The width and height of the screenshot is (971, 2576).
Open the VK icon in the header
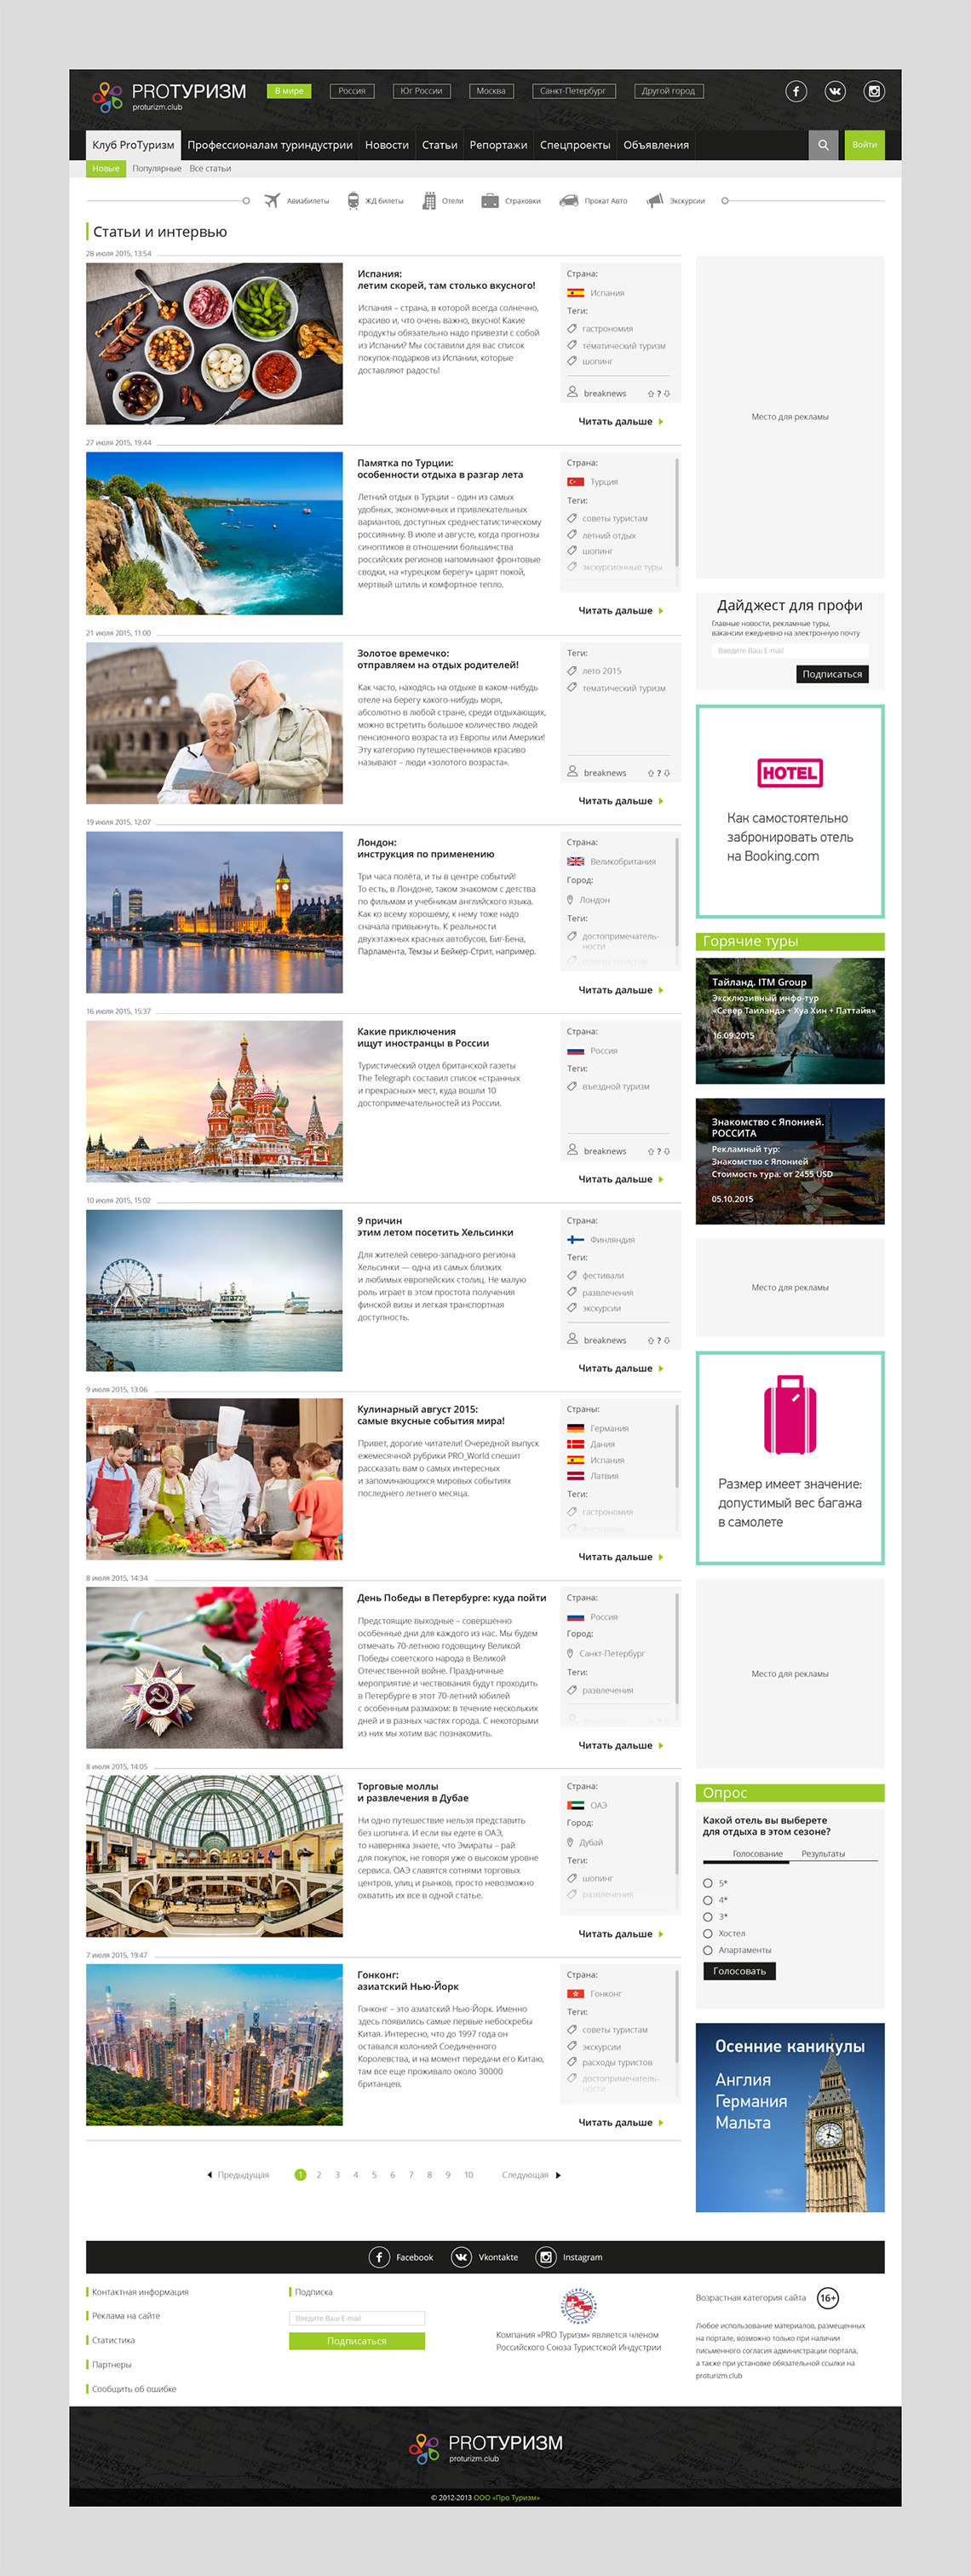[x=835, y=91]
